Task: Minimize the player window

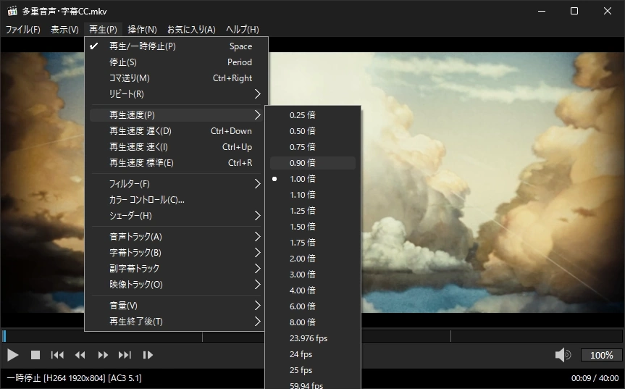Action: point(541,11)
